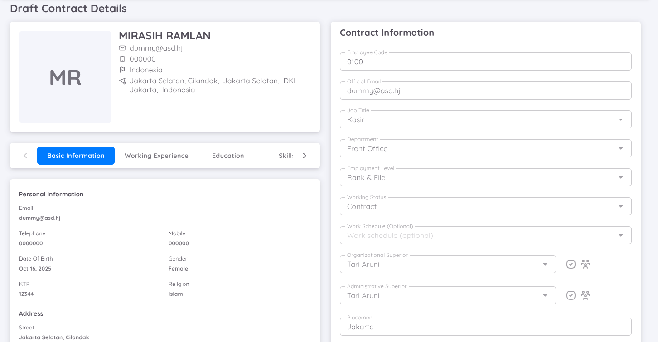Click the right chevron to reveal more tabs

(304, 156)
